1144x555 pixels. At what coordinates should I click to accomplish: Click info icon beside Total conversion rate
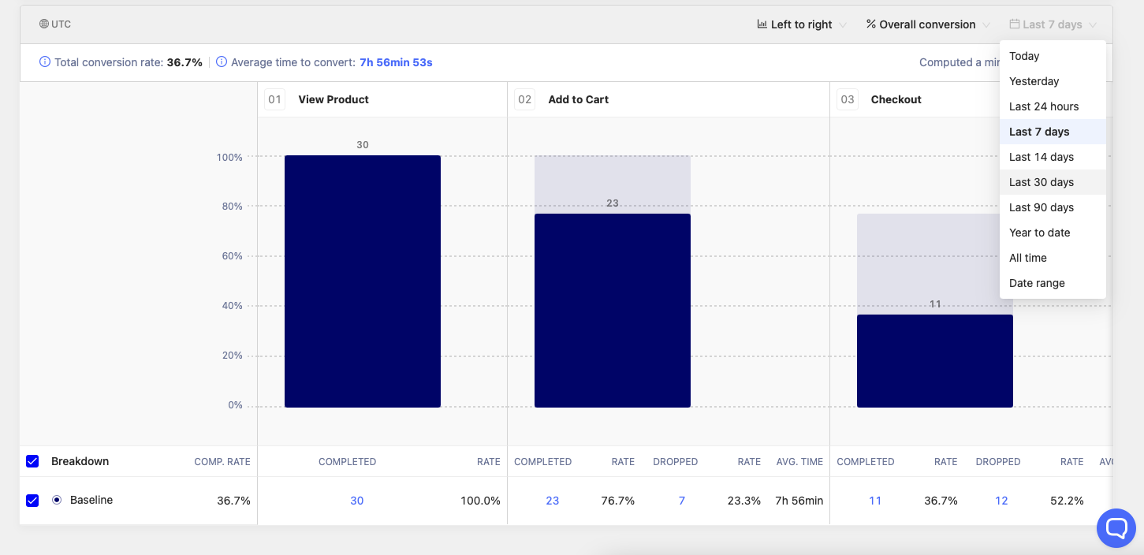tap(45, 62)
